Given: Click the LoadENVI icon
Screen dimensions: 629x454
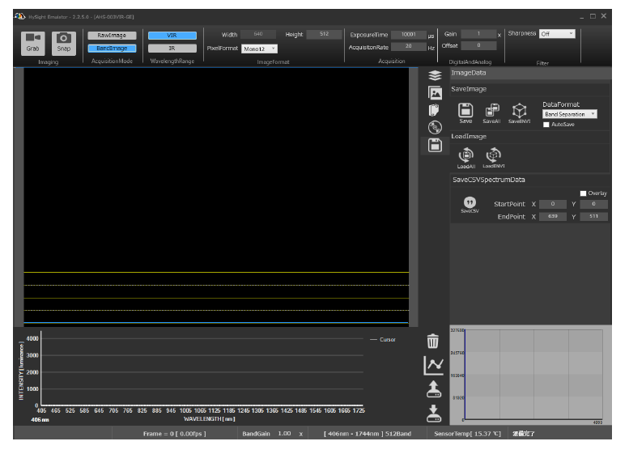Looking at the screenshot, I should [494, 158].
